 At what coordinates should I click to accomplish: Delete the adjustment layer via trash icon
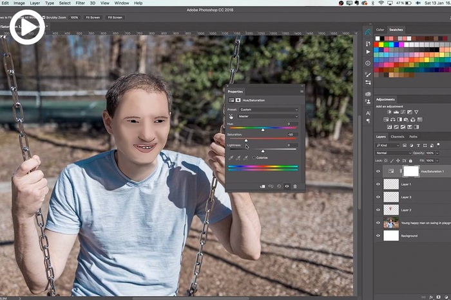click(x=295, y=186)
